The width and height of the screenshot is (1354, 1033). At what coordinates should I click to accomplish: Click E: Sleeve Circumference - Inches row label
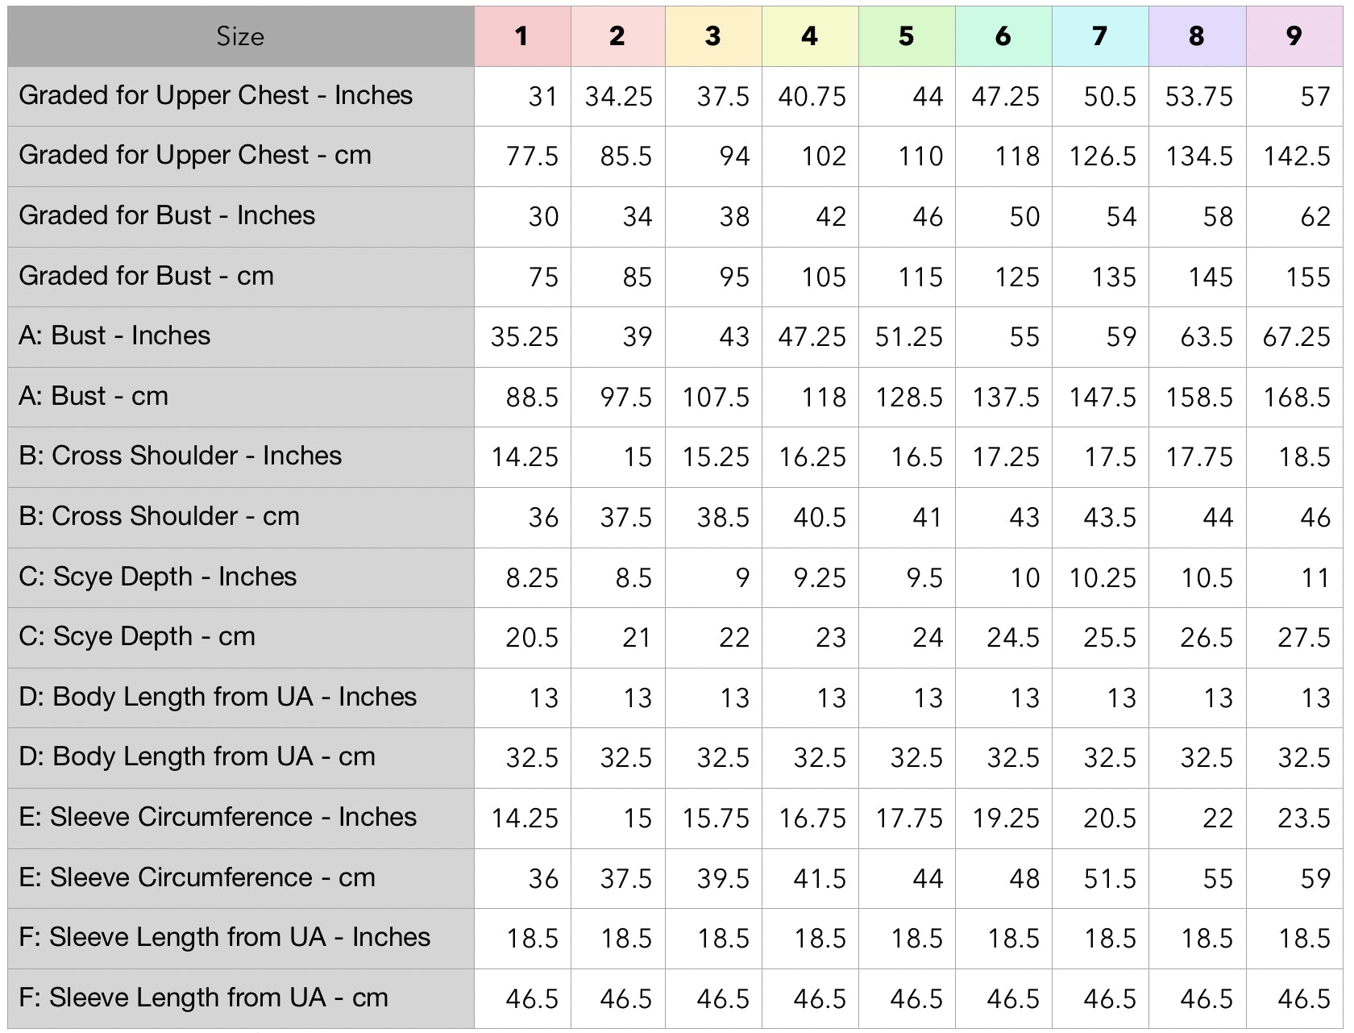[218, 817]
